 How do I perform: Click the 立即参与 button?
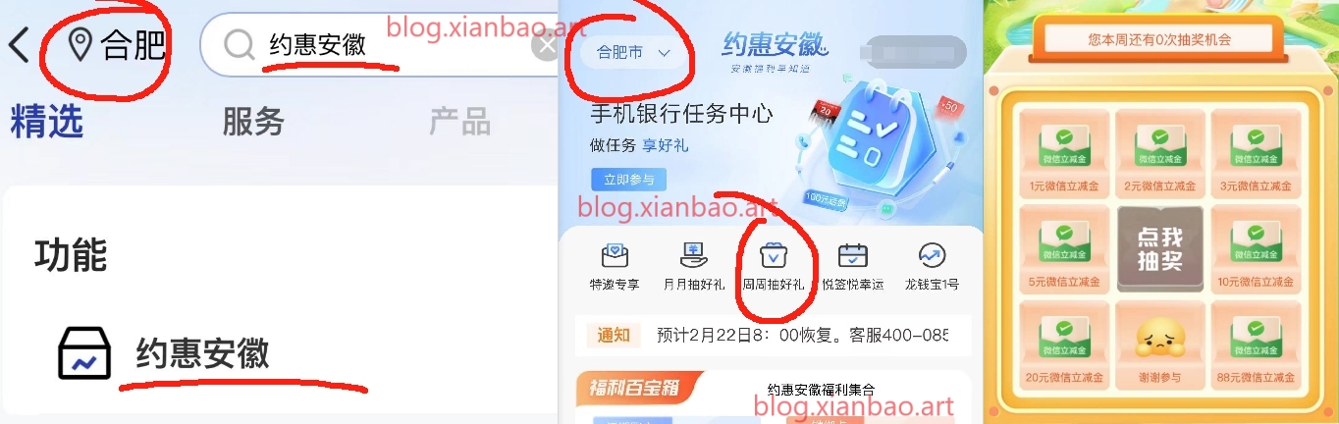pos(628,180)
